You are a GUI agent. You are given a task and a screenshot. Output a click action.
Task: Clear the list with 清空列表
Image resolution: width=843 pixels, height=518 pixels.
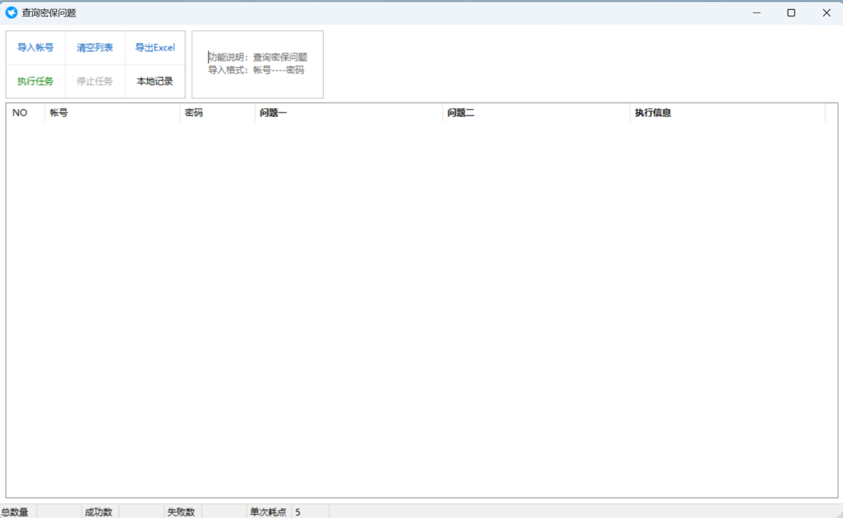tap(95, 48)
